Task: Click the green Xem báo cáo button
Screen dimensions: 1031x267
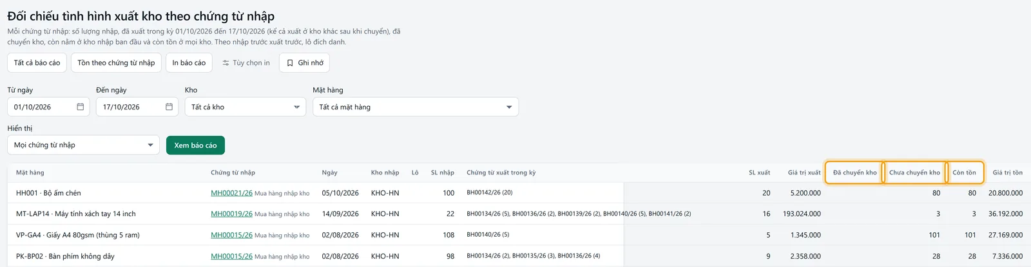Action: coord(195,145)
